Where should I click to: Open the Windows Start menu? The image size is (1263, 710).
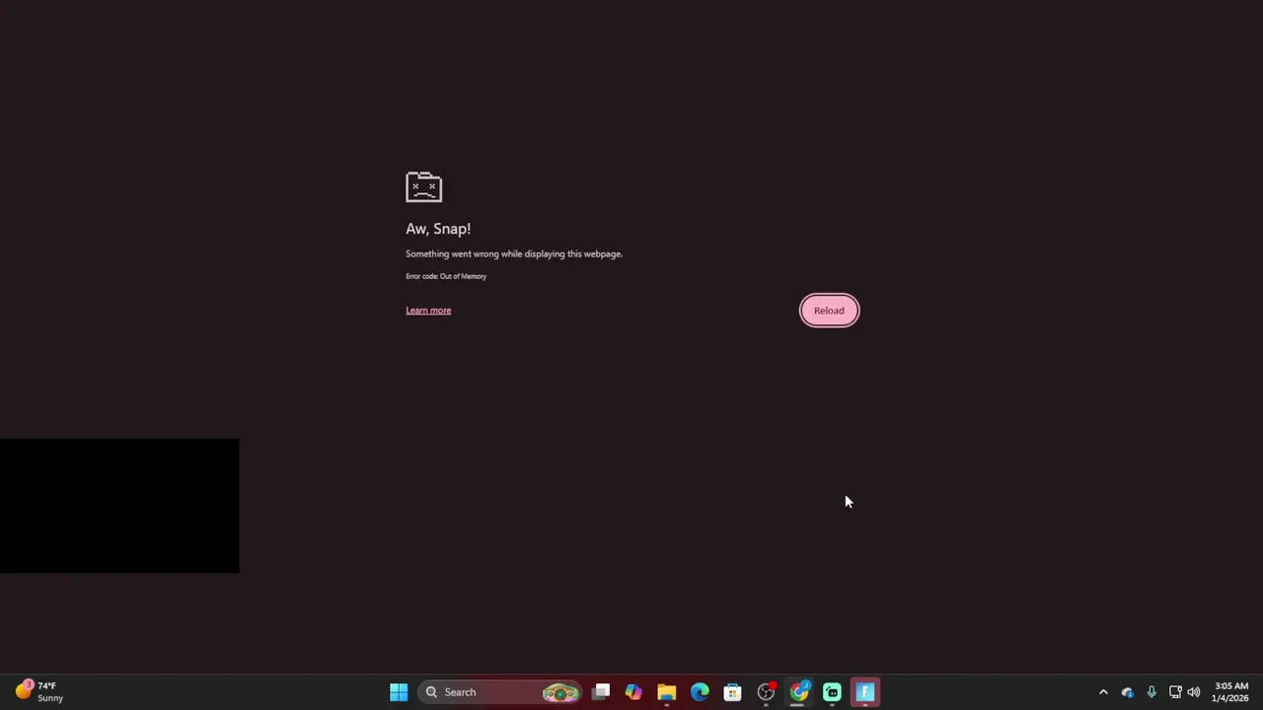(x=399, y=692)
